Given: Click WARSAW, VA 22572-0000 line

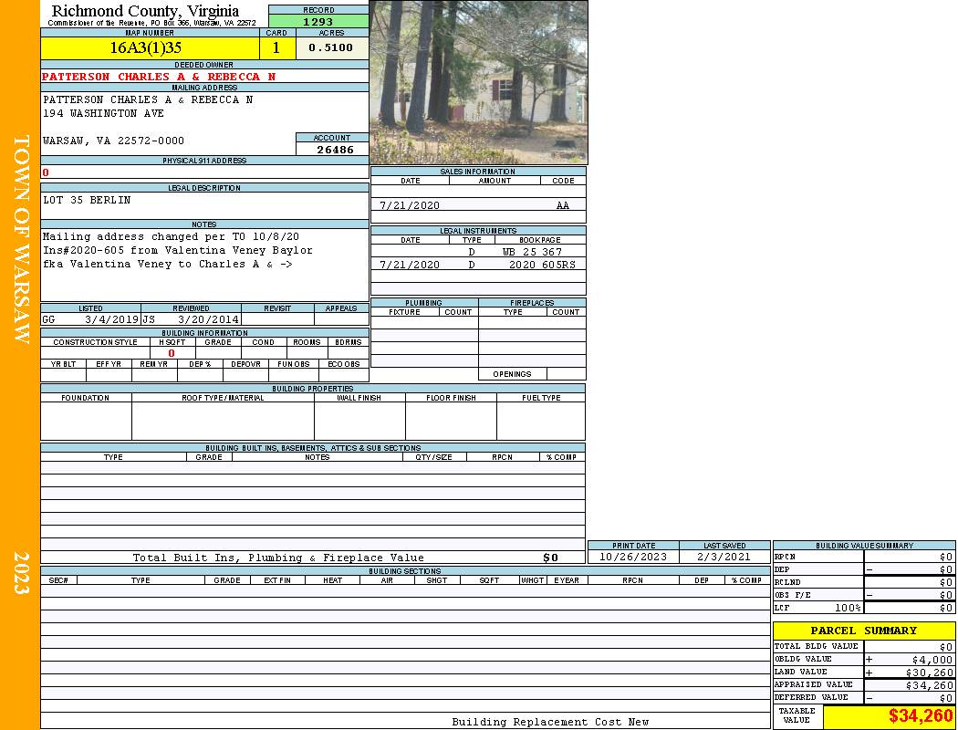Looking at the screenshot, I should tap(114, 141).
